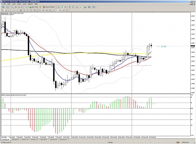The width and height of the screenshot is (196, 144).
Task: Select the trendline drawing tool
Action: click(x=17, y=10)
